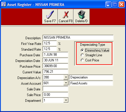Click the Department value 1 field

point(53,100)
